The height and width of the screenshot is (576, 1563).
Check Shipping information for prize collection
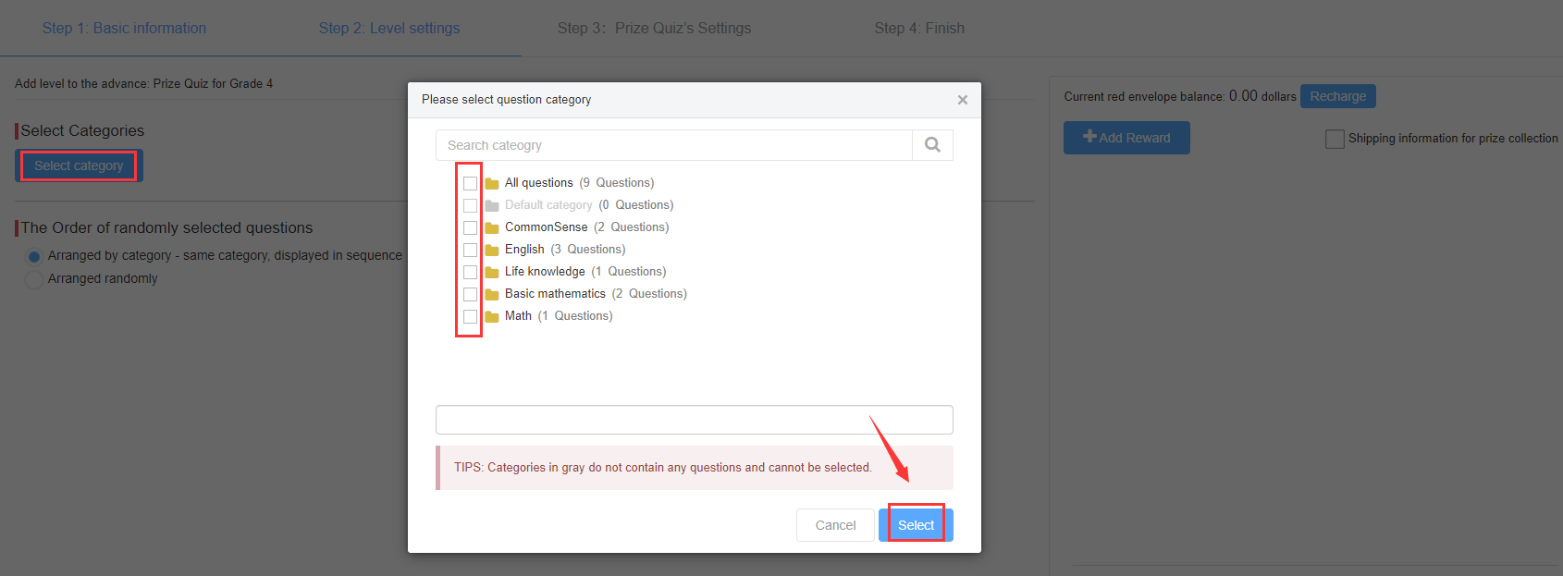(x=1335, y=139)
